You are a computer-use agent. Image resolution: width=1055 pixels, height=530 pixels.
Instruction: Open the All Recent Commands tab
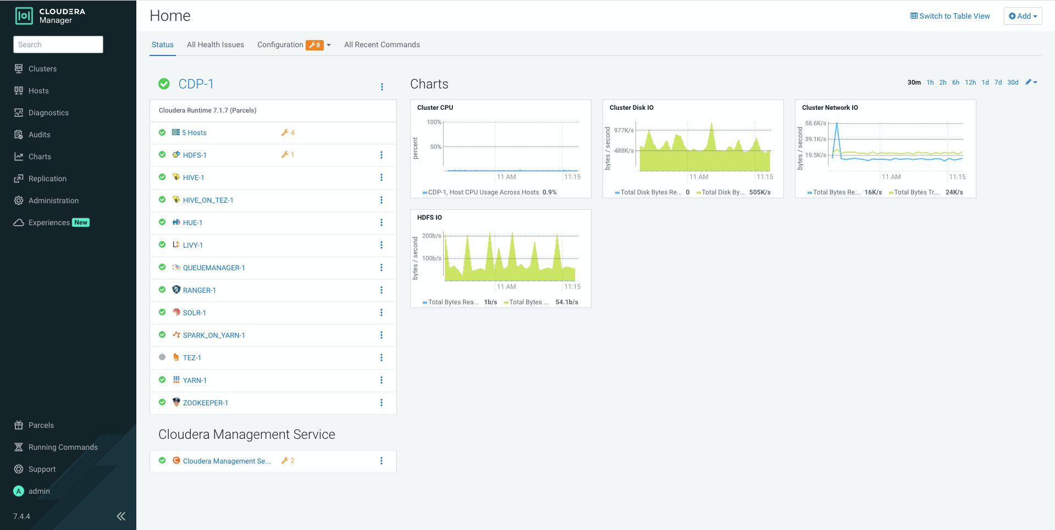[382, 45]
